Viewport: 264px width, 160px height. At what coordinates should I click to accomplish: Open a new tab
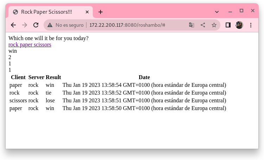101,12
